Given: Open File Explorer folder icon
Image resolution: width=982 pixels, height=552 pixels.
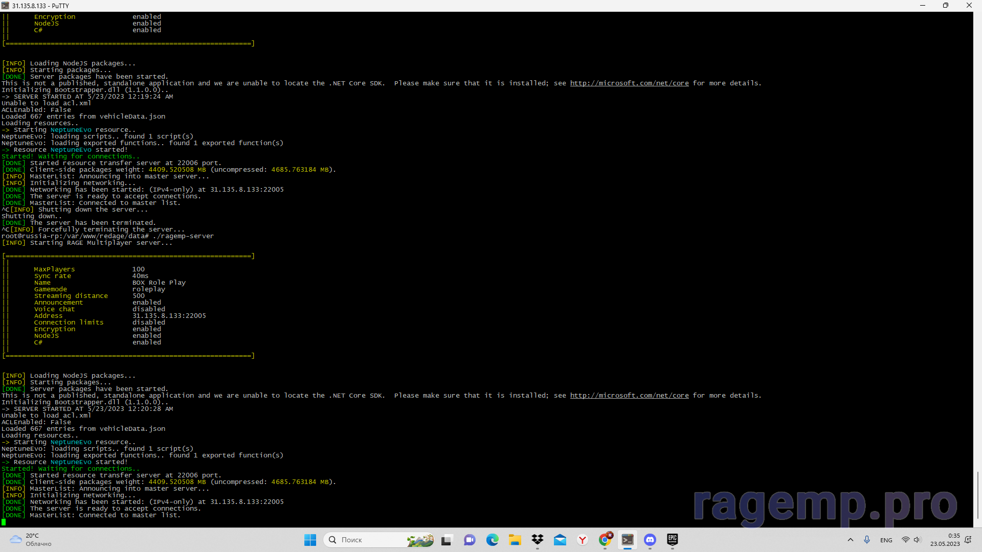Looking at the screenshot, I should tap(515, 540).
